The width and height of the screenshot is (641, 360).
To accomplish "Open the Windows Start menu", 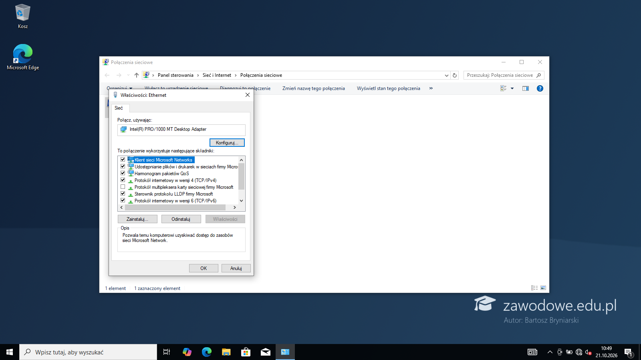I will 10,352.
